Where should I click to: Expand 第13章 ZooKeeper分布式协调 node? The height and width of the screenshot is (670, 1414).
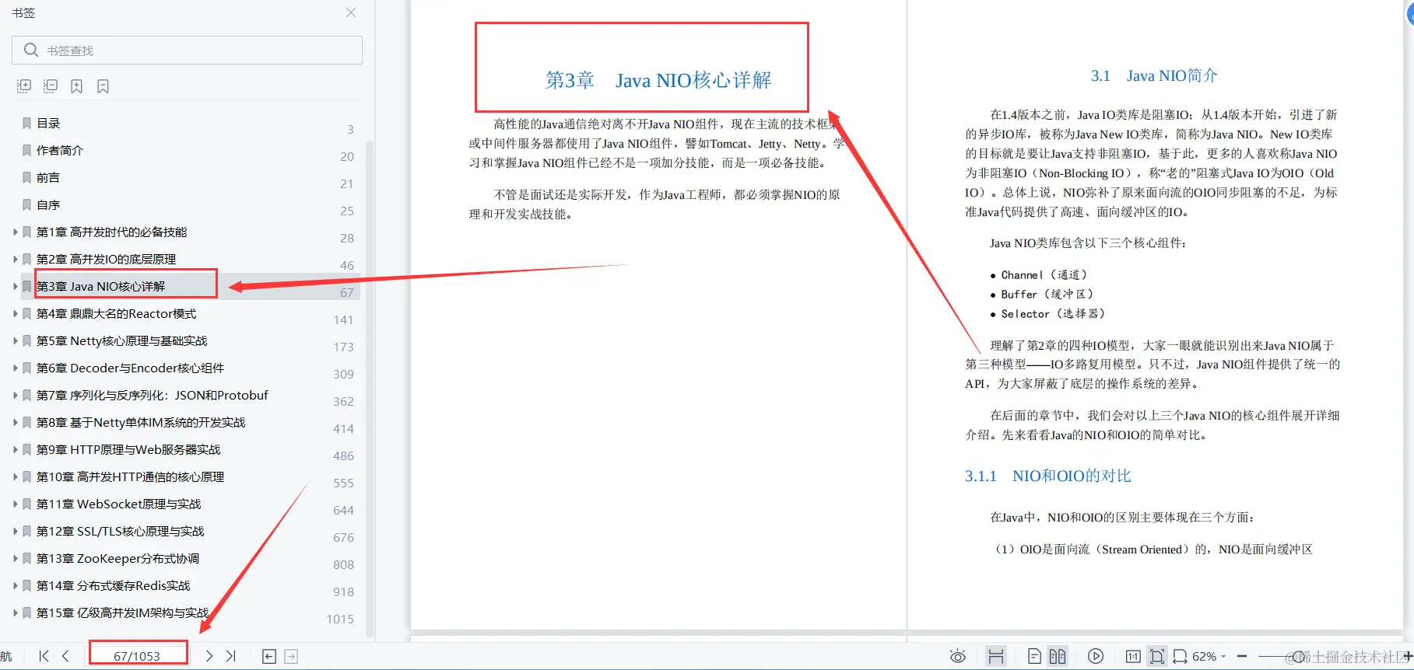click(x=15, y=558)
